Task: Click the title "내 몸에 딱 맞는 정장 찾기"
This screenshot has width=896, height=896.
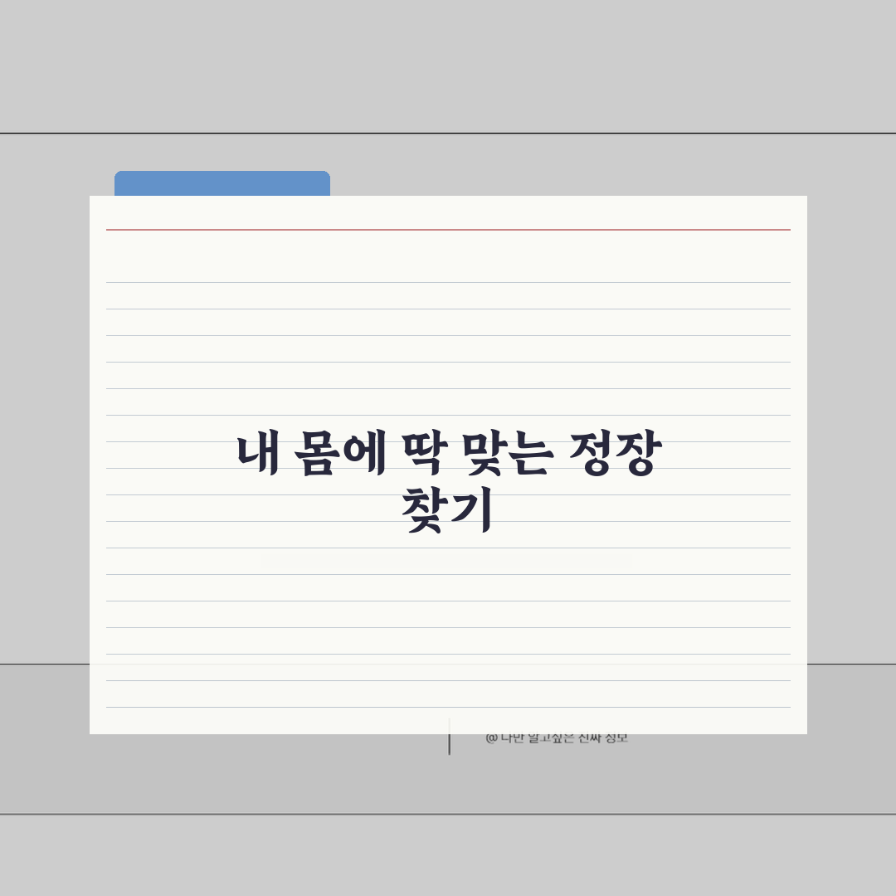Action: 449,482
